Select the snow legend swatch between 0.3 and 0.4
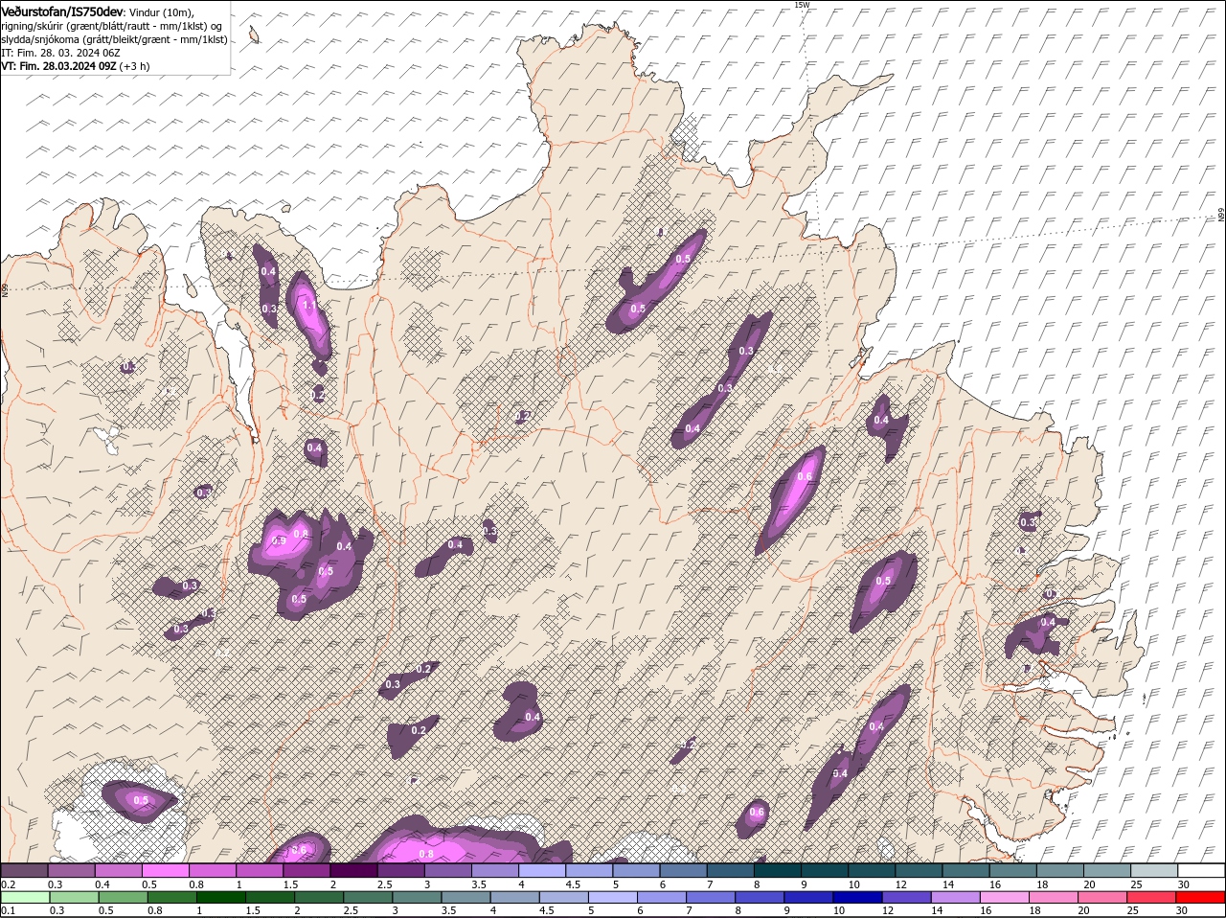 click(71, 870)
